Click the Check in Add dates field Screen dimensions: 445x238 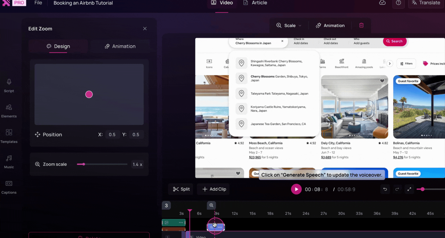(x=301, y=41)
